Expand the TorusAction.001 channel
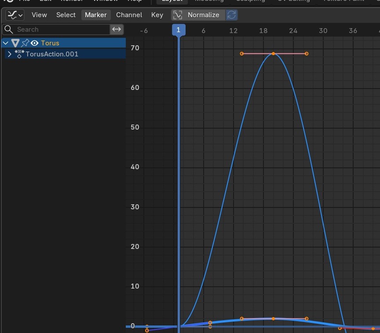This screenshot has height=333, width=380. pyautogui.click(x=9, y=54)
